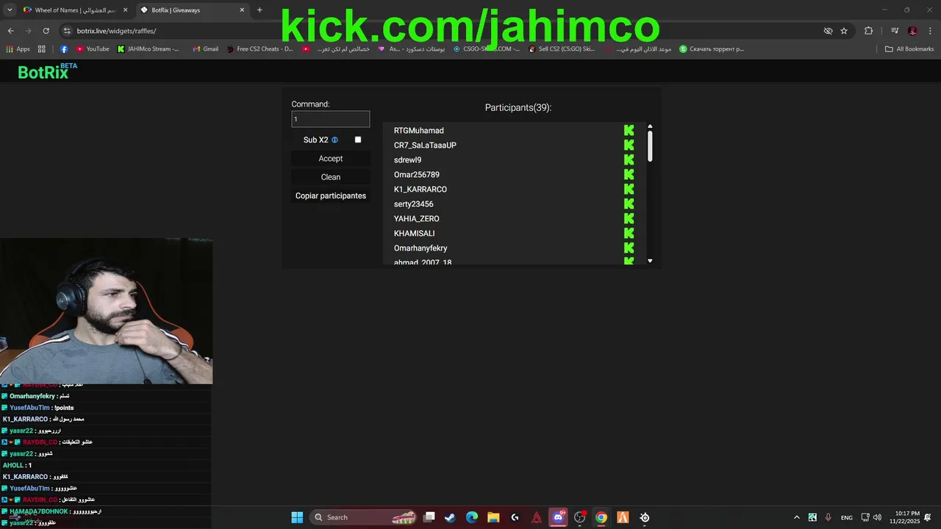This screenshot has width=941, height=529.
Task: Click the volume speaker tray icon
Action: pyautogui.click(x=877, y=517)
